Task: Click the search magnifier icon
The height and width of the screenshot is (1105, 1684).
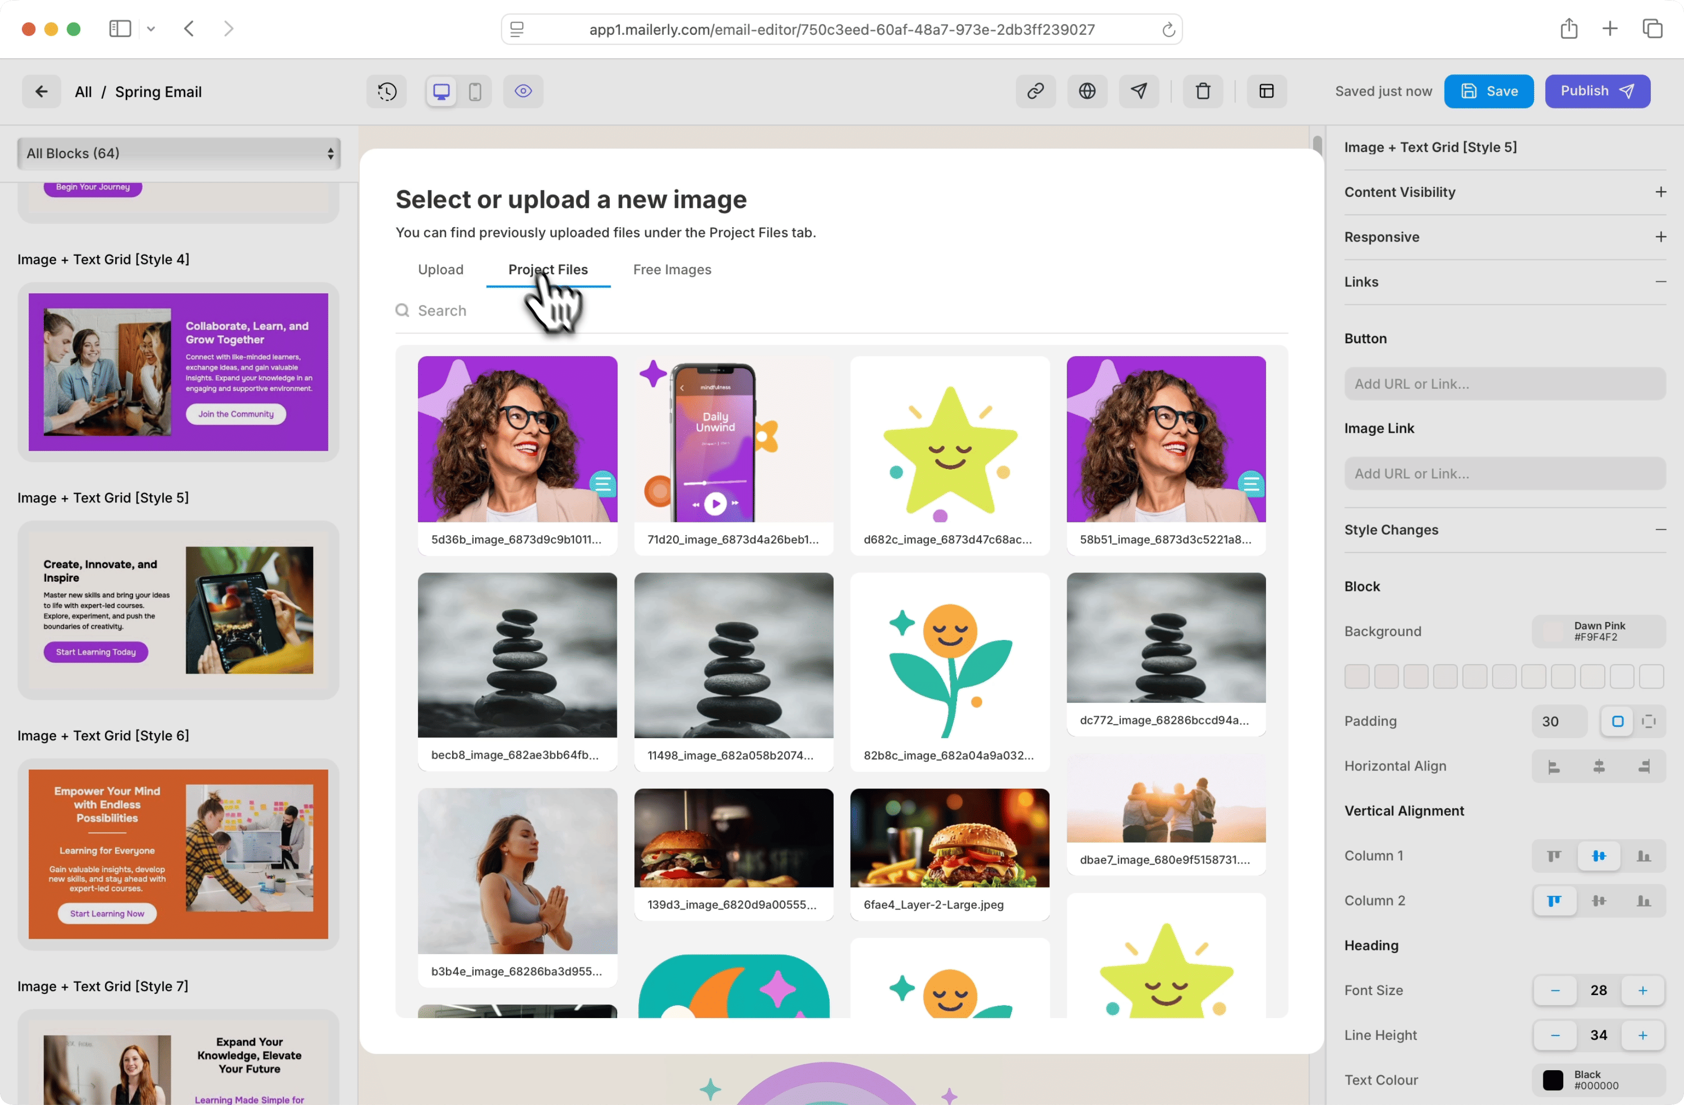Action: (x=403, y=311)
